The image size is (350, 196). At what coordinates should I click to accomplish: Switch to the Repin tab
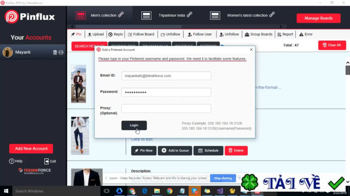[115, 34]
